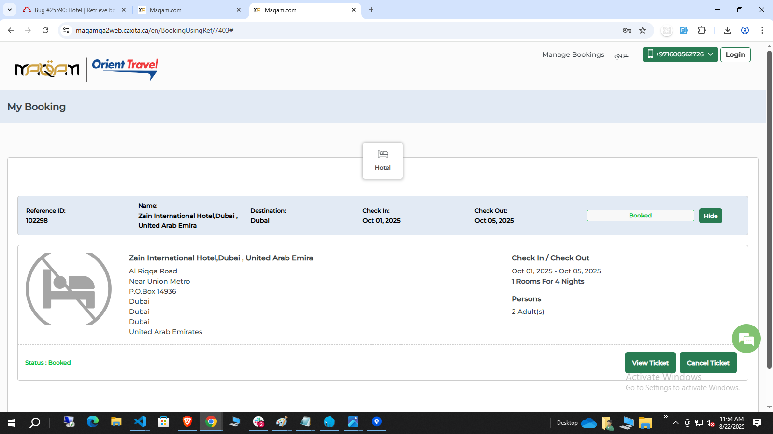
Task: Open Manage Bookings menu item
Action: coord(573,55)
